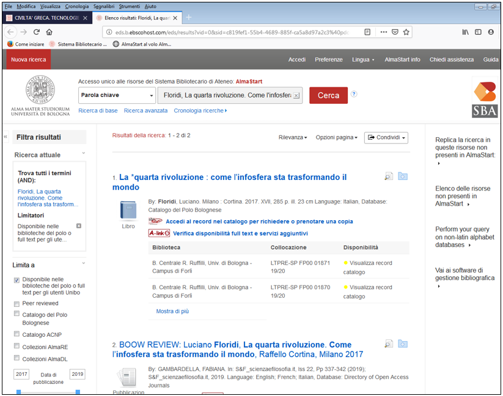Check the Catalogo ACNP filter
Viewport: 503px width, 396px height.
17,334
